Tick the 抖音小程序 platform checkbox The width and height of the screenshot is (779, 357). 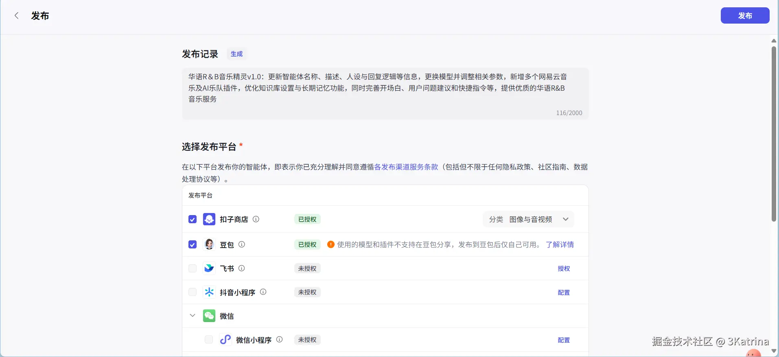(x=193, y=292)
